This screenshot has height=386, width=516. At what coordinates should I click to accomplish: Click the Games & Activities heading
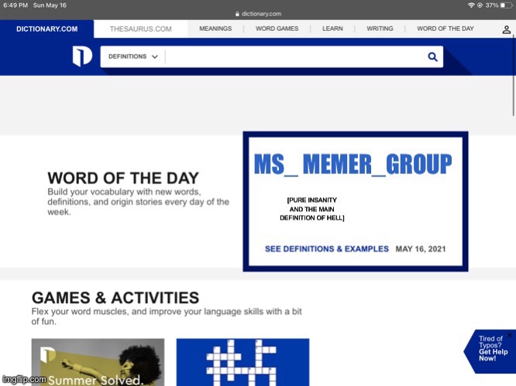click(x=115, y=298)
